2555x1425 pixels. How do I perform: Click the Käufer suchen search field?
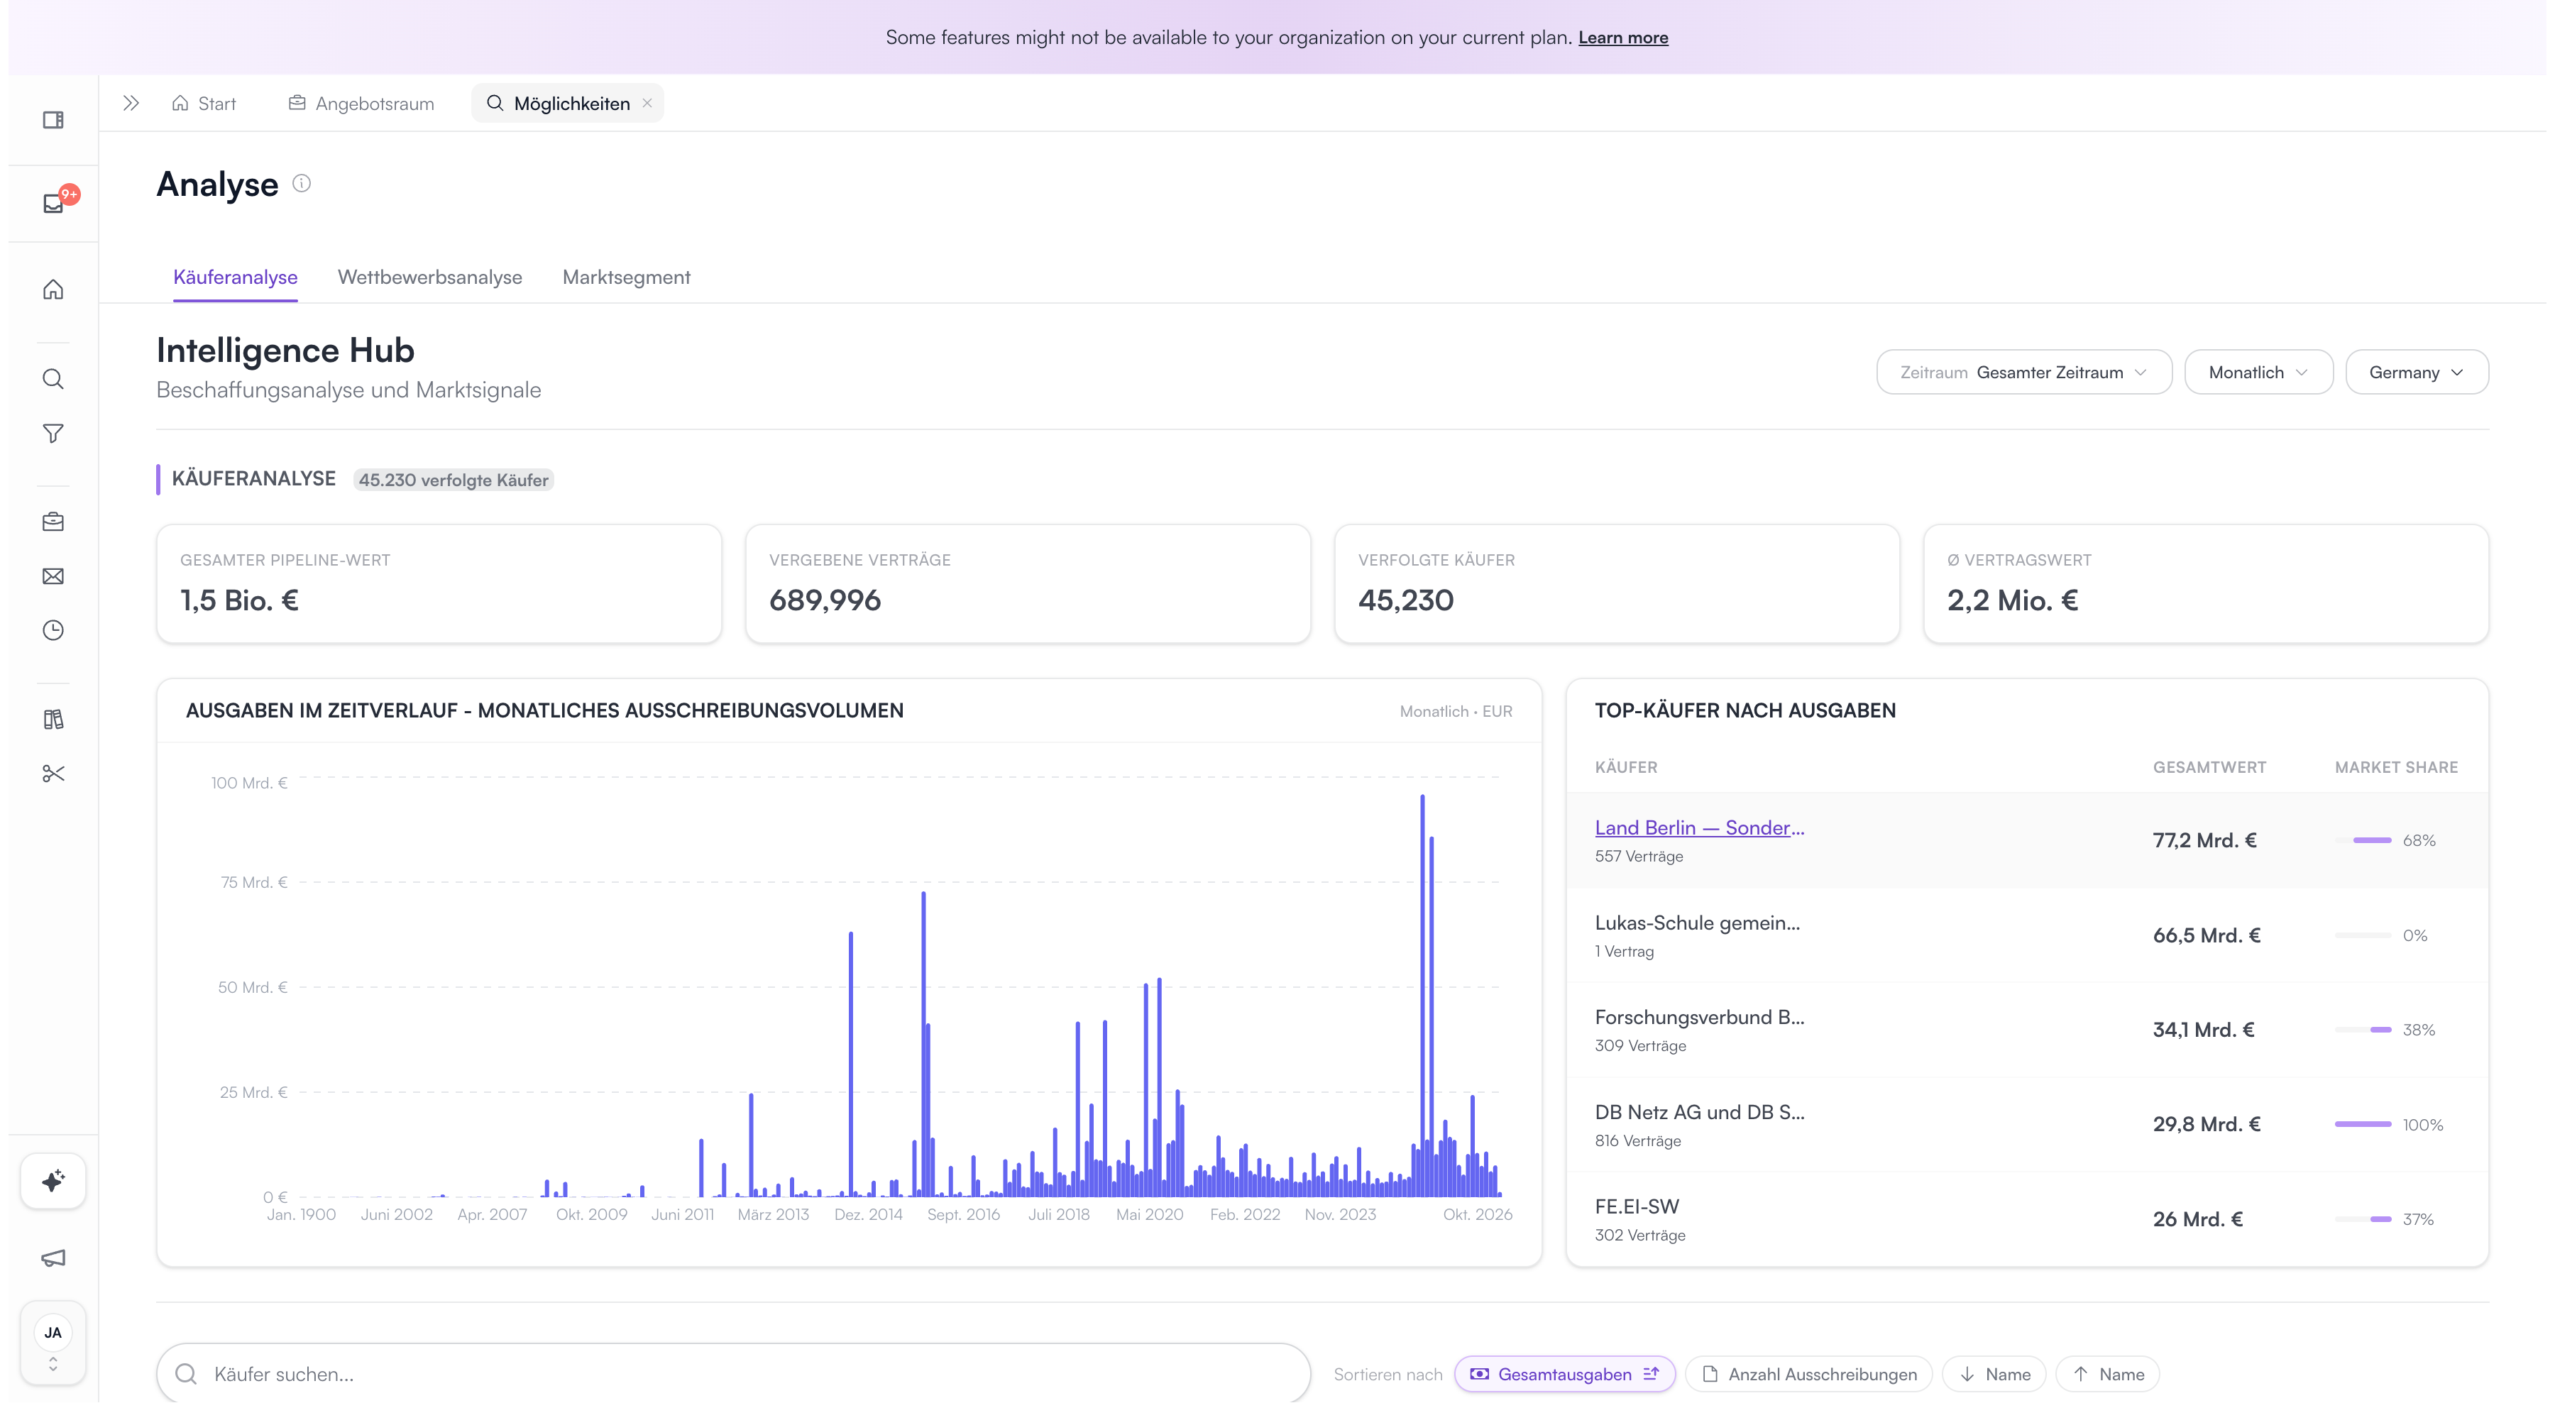click(x=733, y=1373)
